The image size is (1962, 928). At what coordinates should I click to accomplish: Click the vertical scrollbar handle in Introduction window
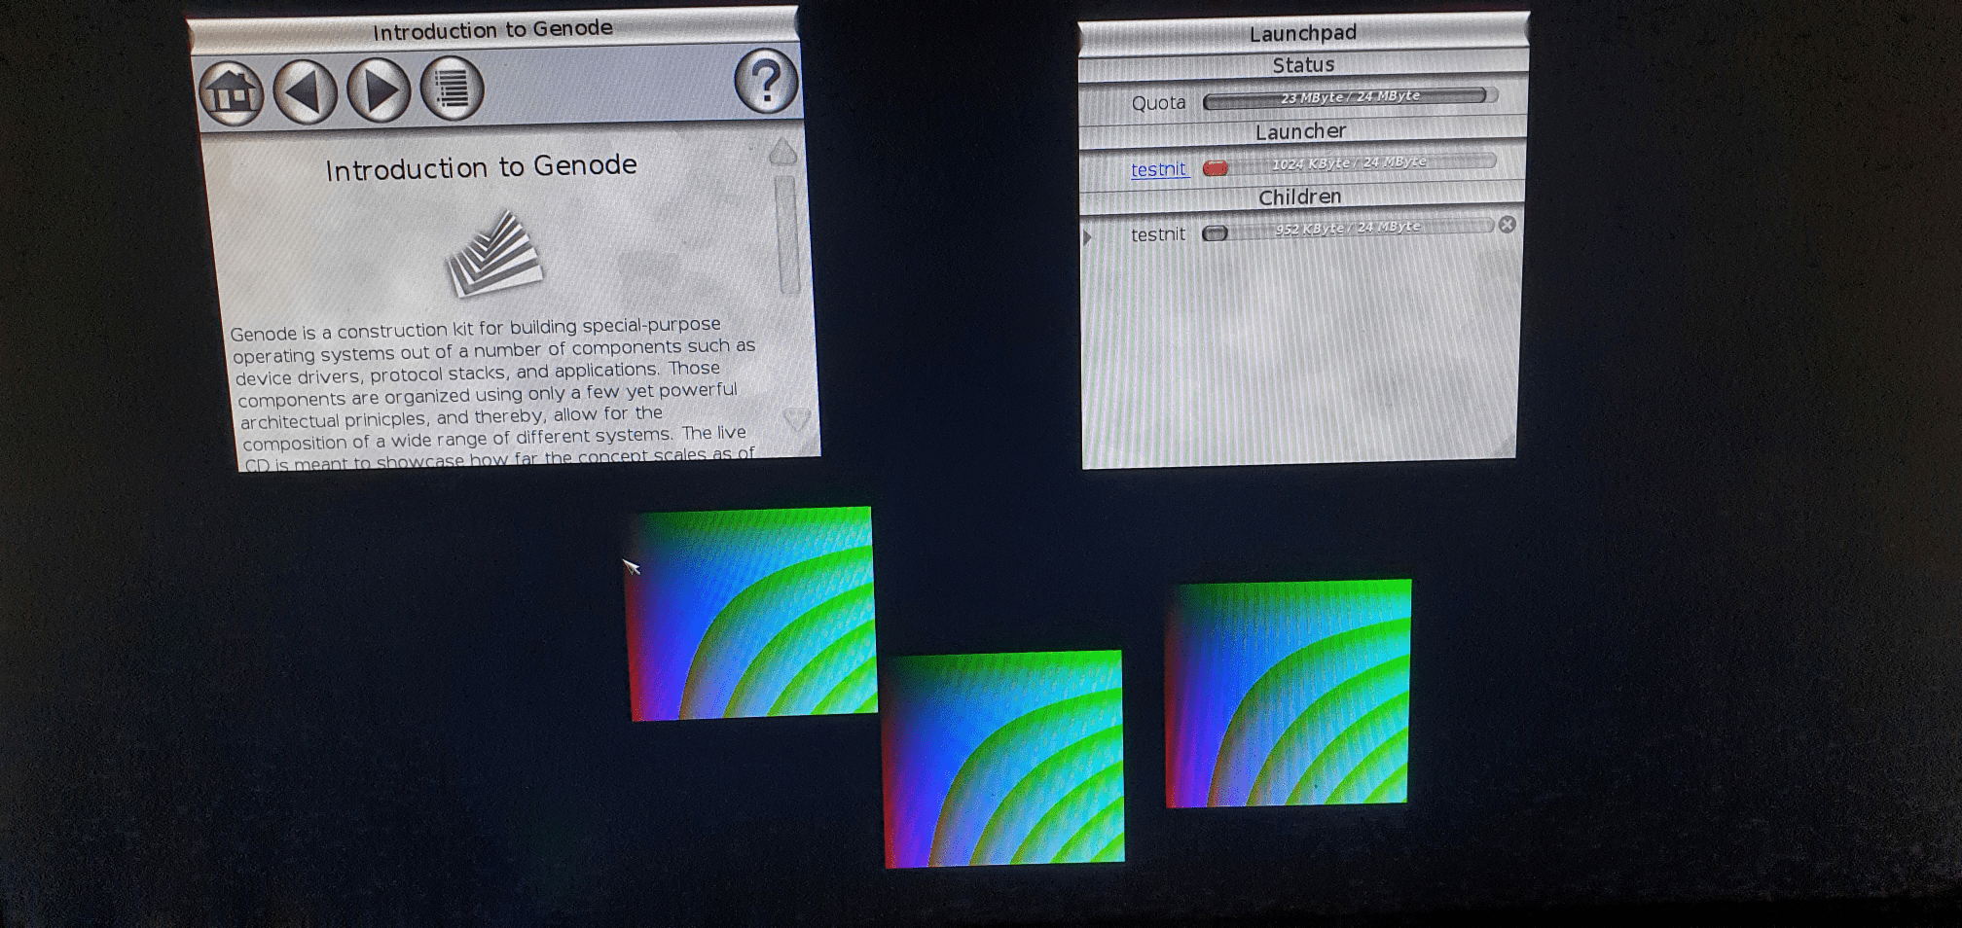click(x=787, y=234)
